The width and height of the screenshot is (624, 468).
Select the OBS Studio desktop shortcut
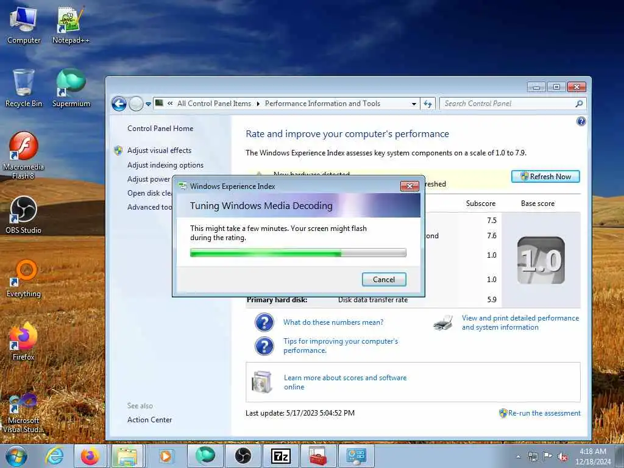pyautogui.click(x=24, y=215)
